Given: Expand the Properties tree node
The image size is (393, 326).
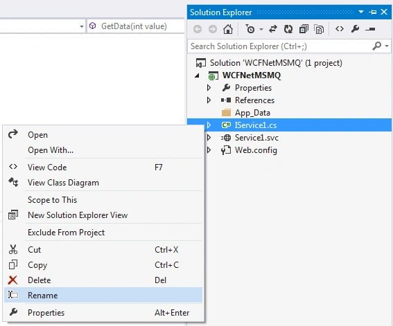Looking at the screenshot, I should pyautogui.click(x=209, y=88).
